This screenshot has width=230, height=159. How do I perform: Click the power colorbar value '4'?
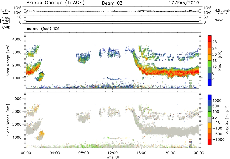pyautogui.click(x=214, y=80)
